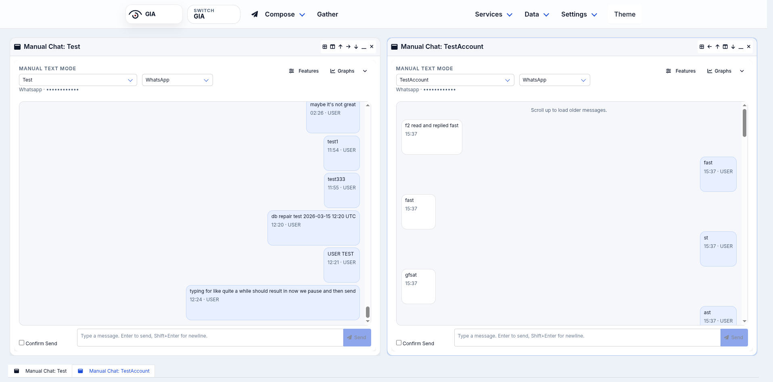
Task: Switch to the Manual Chat: TestAccount tab
Action: 113,371
